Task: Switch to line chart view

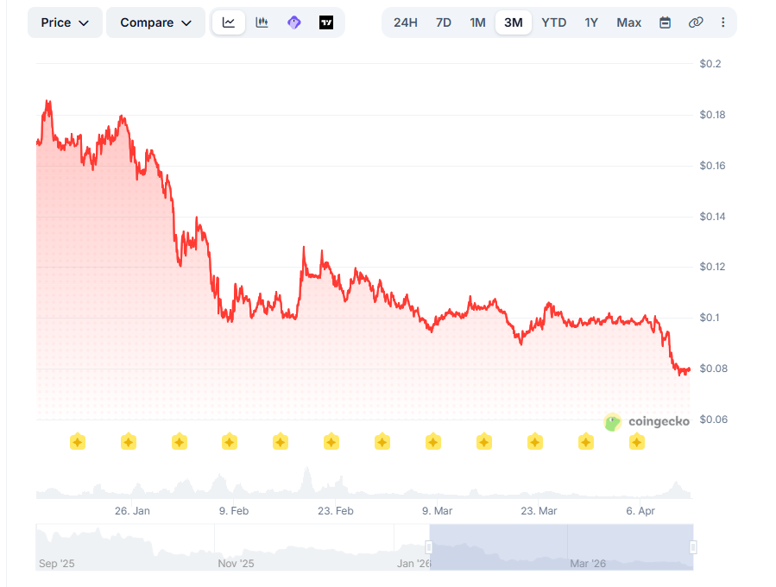Action: click(229, 22)
